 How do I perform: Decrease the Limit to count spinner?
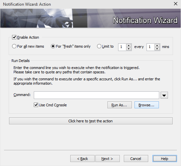coord(129,49)
